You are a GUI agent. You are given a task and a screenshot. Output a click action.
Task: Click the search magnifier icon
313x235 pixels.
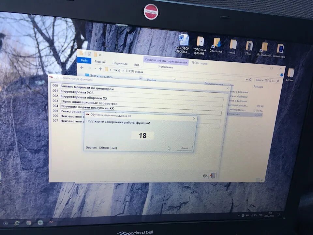pyautogui.click(x=277, y=81)
